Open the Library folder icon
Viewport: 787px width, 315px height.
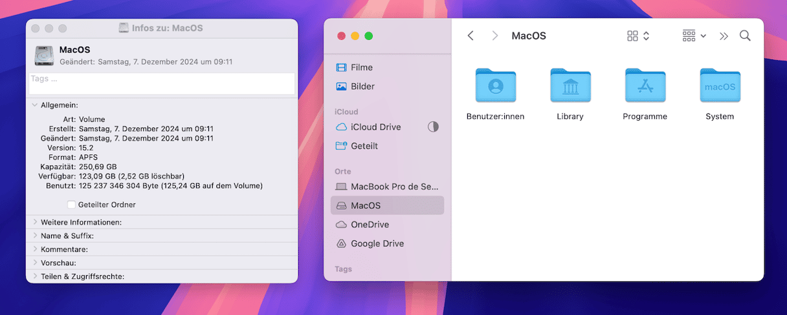570,86
